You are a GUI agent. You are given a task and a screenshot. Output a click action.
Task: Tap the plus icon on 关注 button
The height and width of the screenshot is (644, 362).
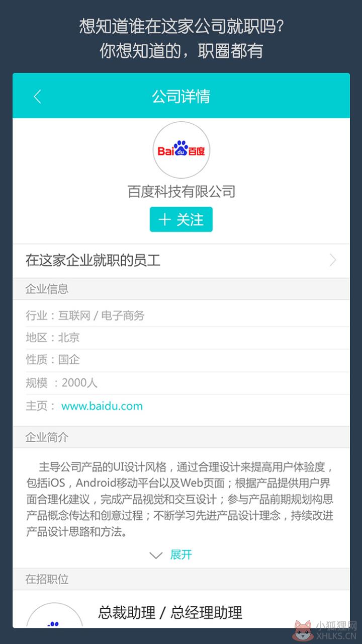[x=164, y=220]
